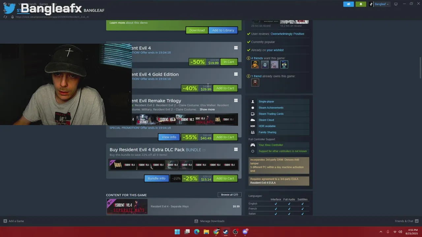Open the Separate Ways DLC thumbnail image
Viewport: 422px width, 237px height.
127,206
